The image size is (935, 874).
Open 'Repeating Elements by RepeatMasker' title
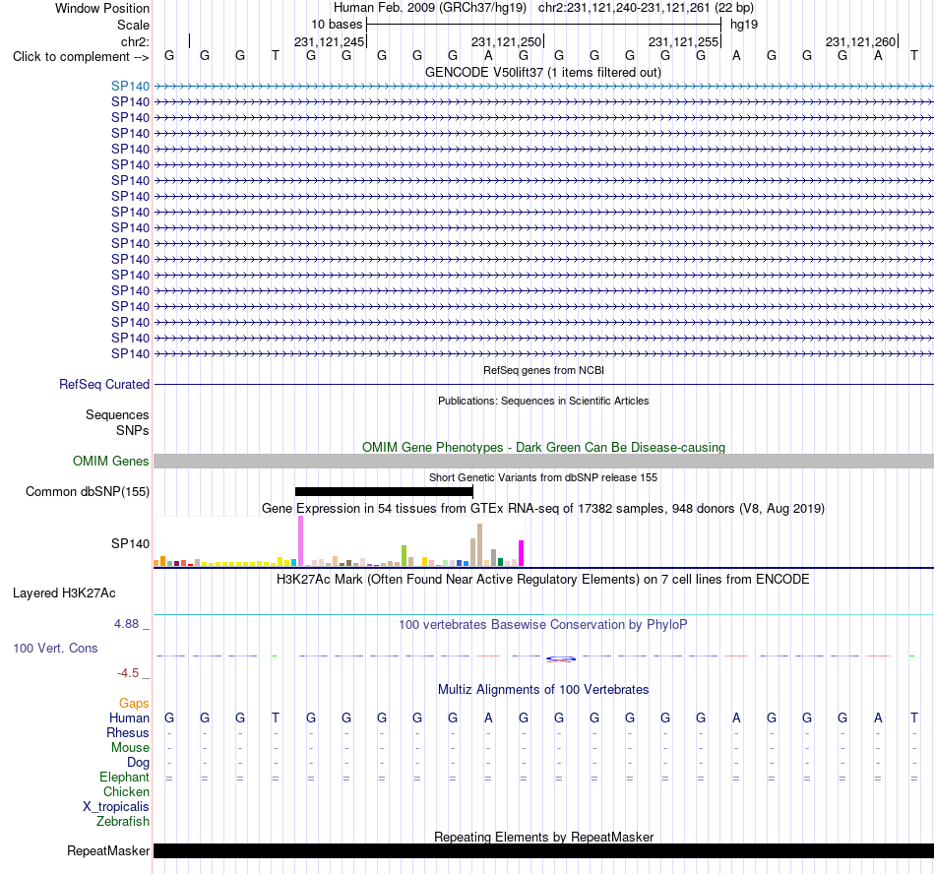click(x=543, y=837)
